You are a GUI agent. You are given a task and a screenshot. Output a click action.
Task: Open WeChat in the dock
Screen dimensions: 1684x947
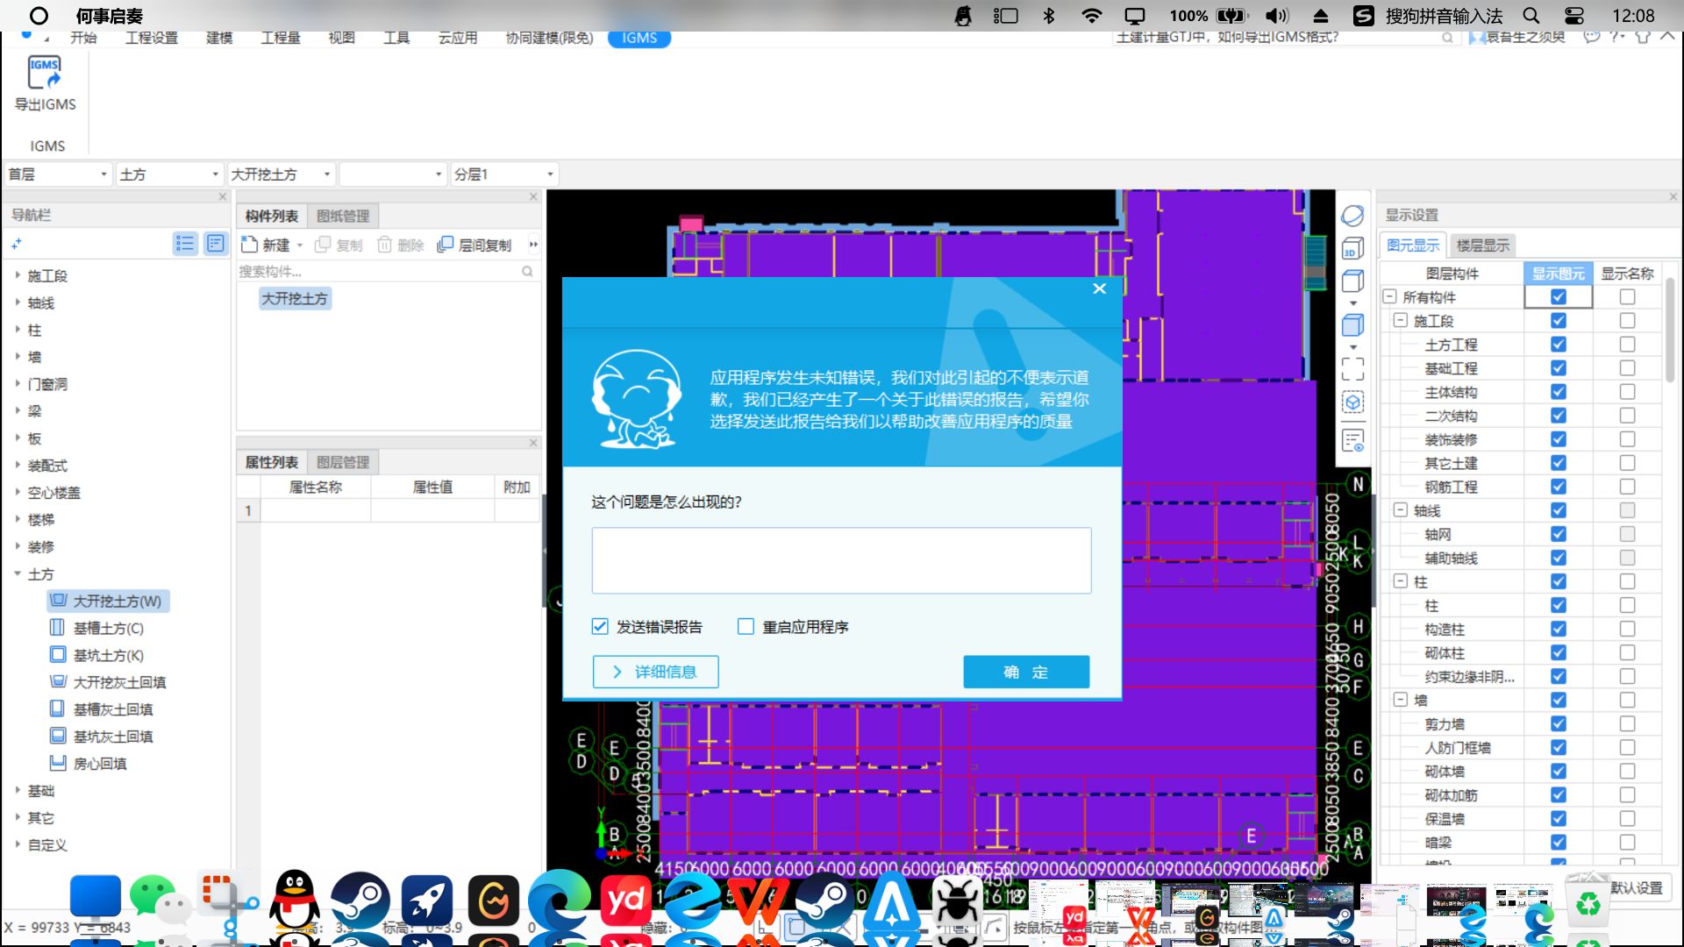(x=160, y=900)
